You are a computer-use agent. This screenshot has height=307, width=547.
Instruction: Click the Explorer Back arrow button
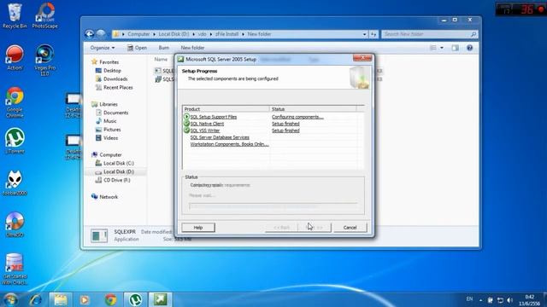coord(89,34)
